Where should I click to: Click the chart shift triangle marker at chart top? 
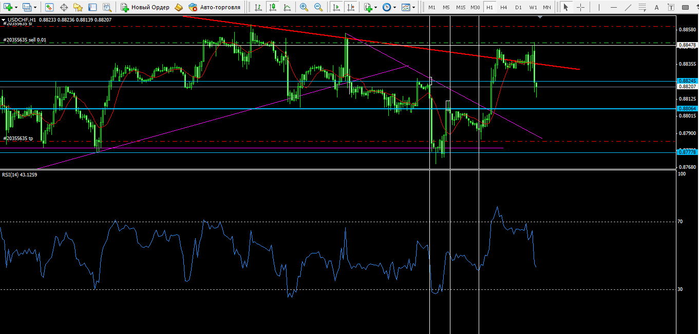(540, 17)
